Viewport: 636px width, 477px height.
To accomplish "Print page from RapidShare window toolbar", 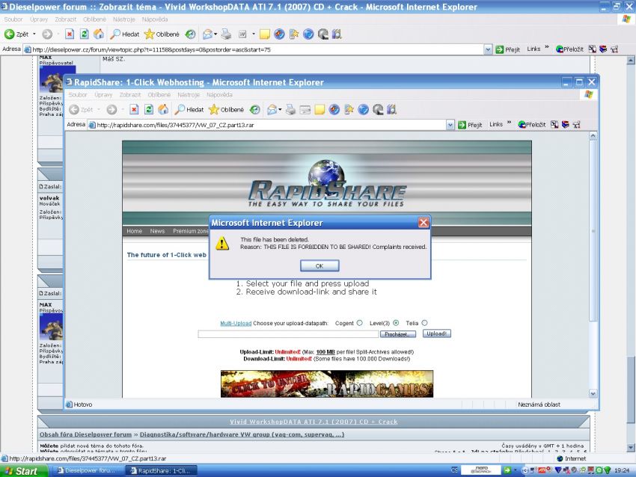I will click(290, 109).
